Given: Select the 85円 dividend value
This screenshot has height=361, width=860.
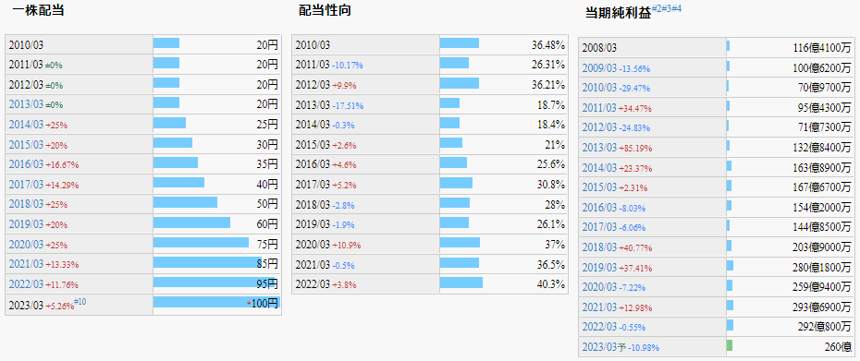Looking at the screenshot, I should click(267, 263).
